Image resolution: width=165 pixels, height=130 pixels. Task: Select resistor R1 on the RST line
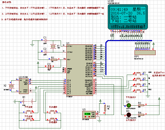[x=54, y=60]
